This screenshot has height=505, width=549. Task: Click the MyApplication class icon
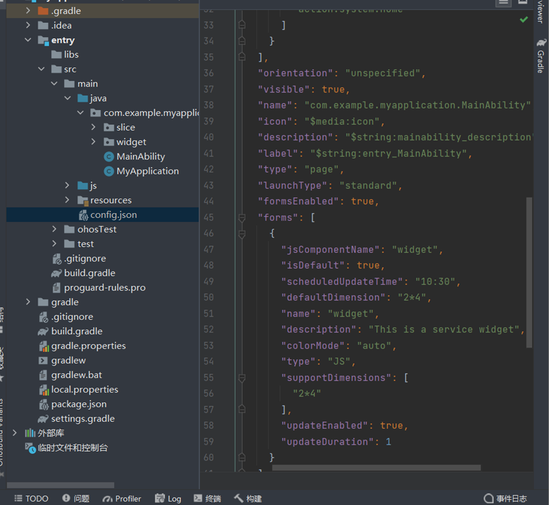[109, 171]
